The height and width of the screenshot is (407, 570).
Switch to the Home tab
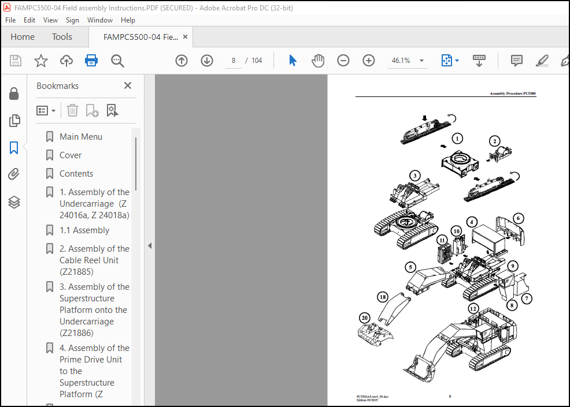[23, 36]
